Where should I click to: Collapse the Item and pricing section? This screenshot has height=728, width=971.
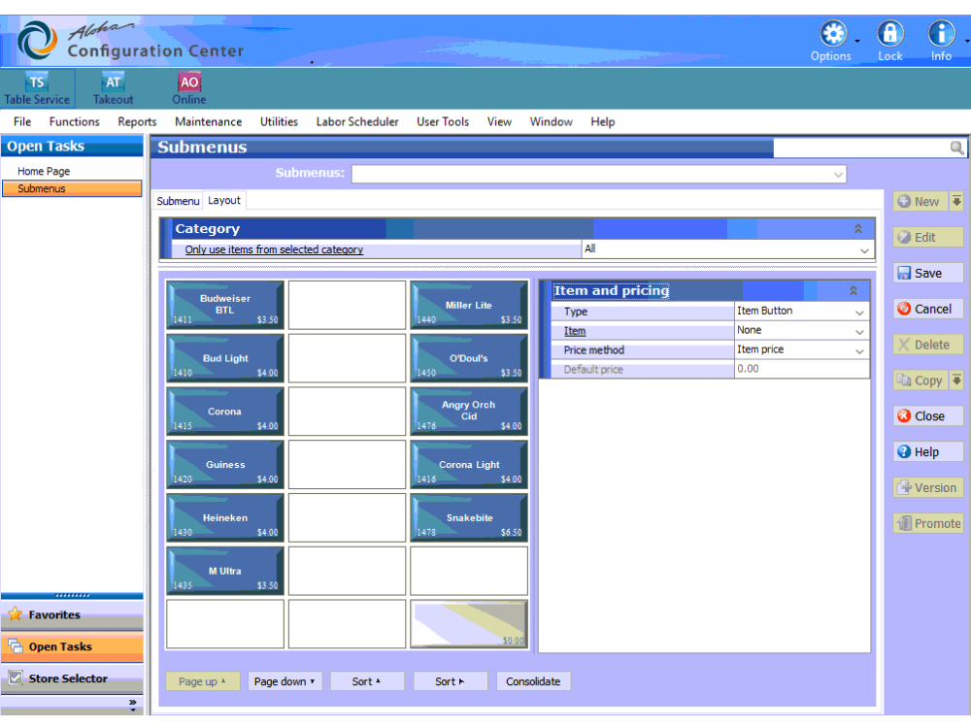[x=854, y=290]
